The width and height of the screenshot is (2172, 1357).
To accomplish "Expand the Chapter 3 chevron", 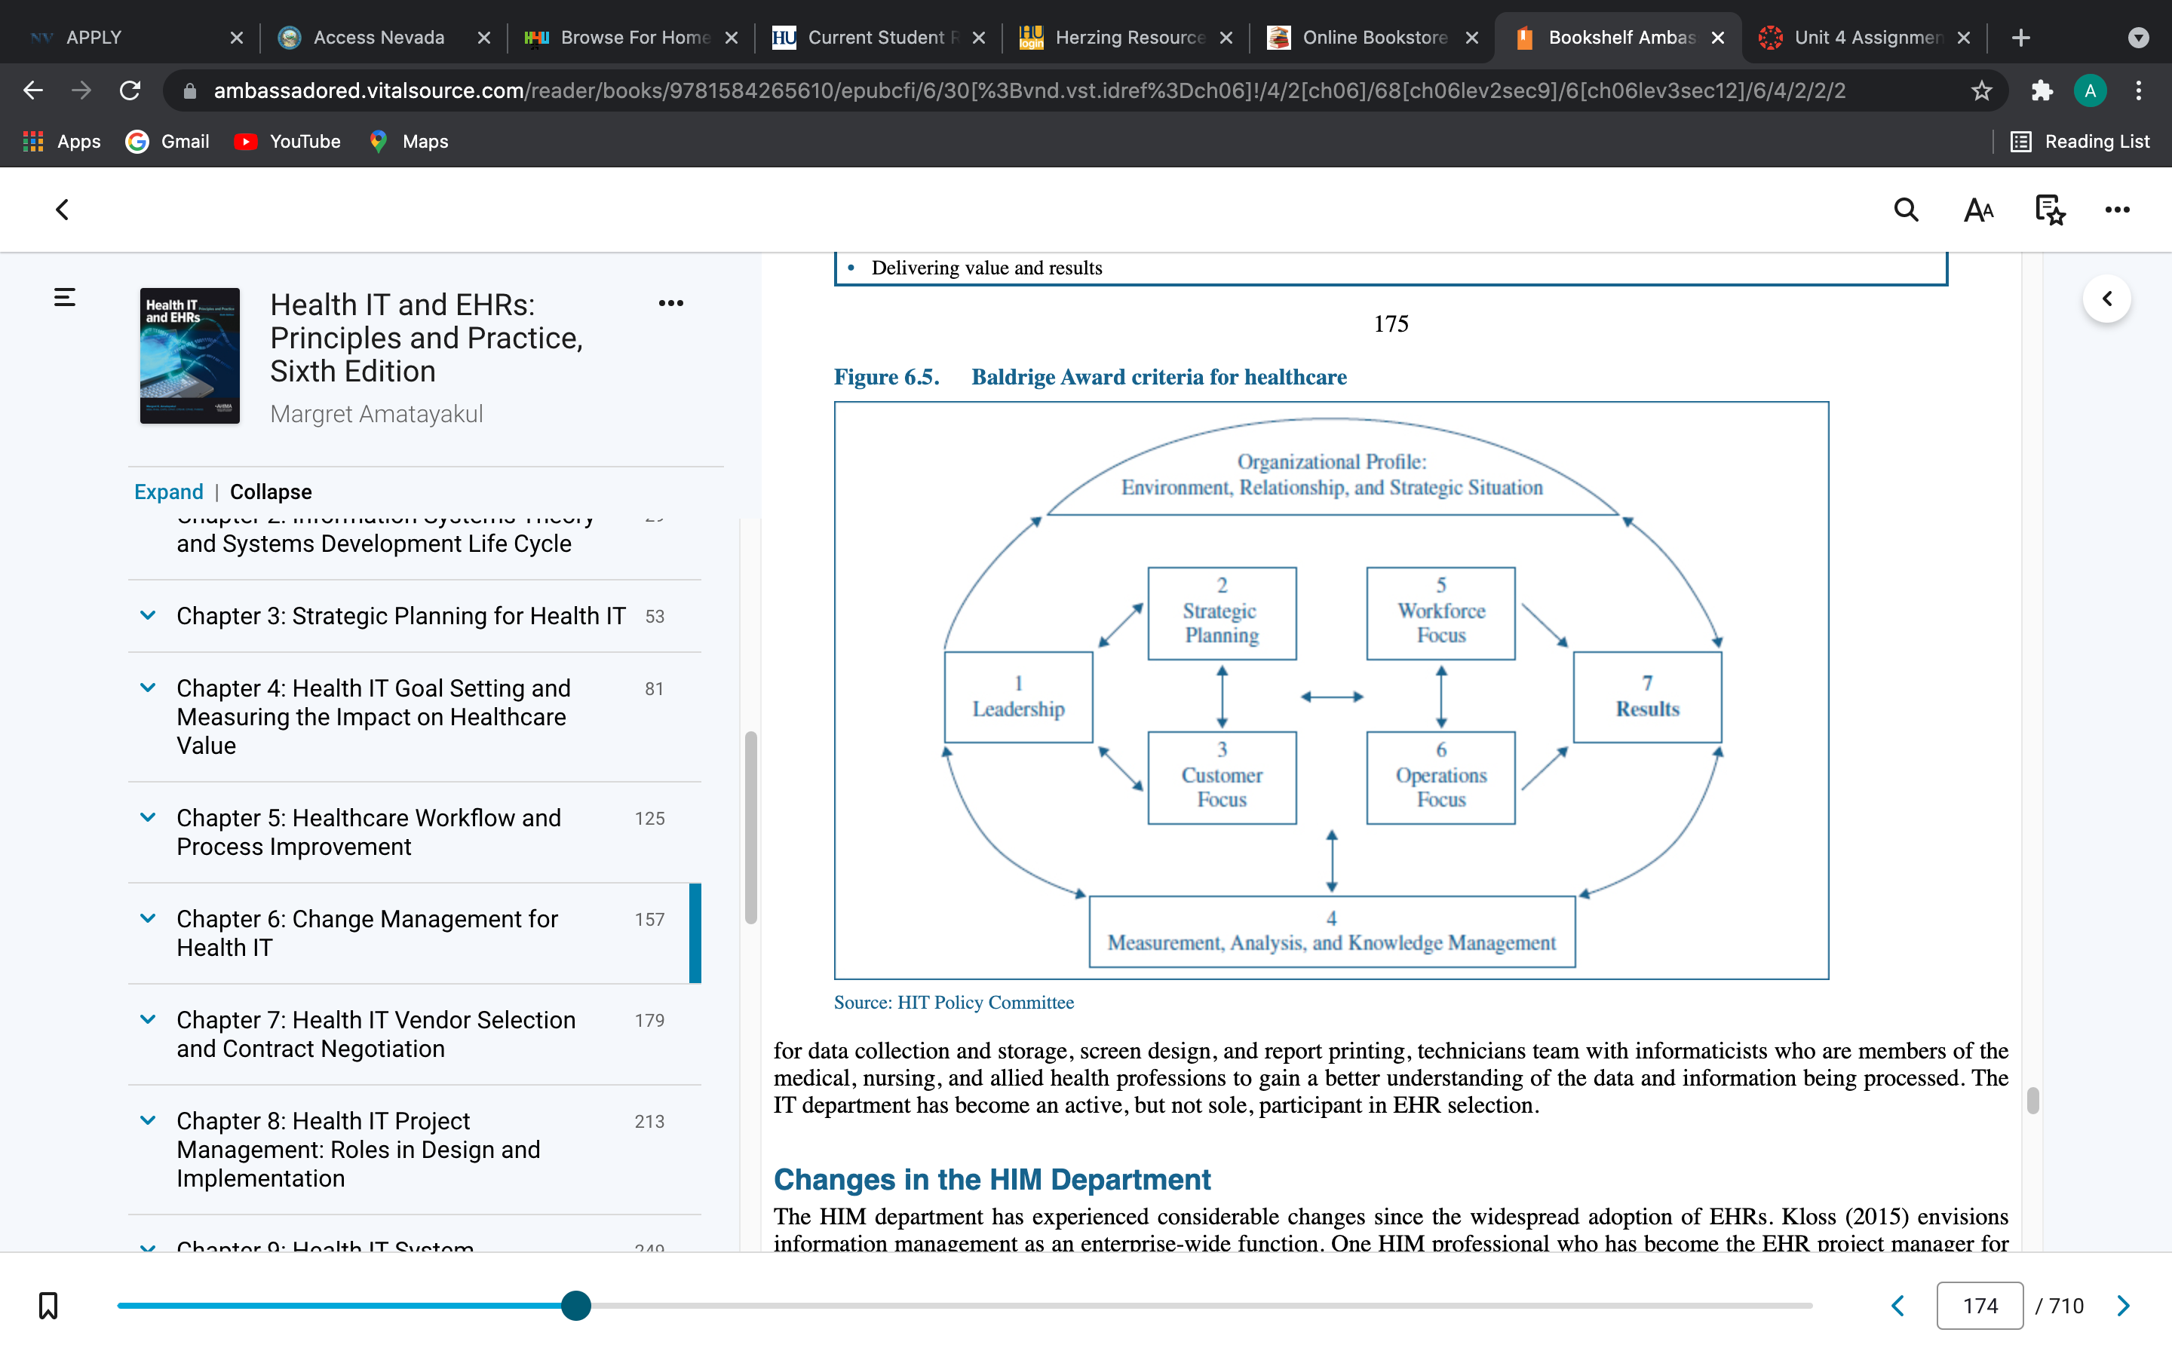I will (x=148, y=616).
